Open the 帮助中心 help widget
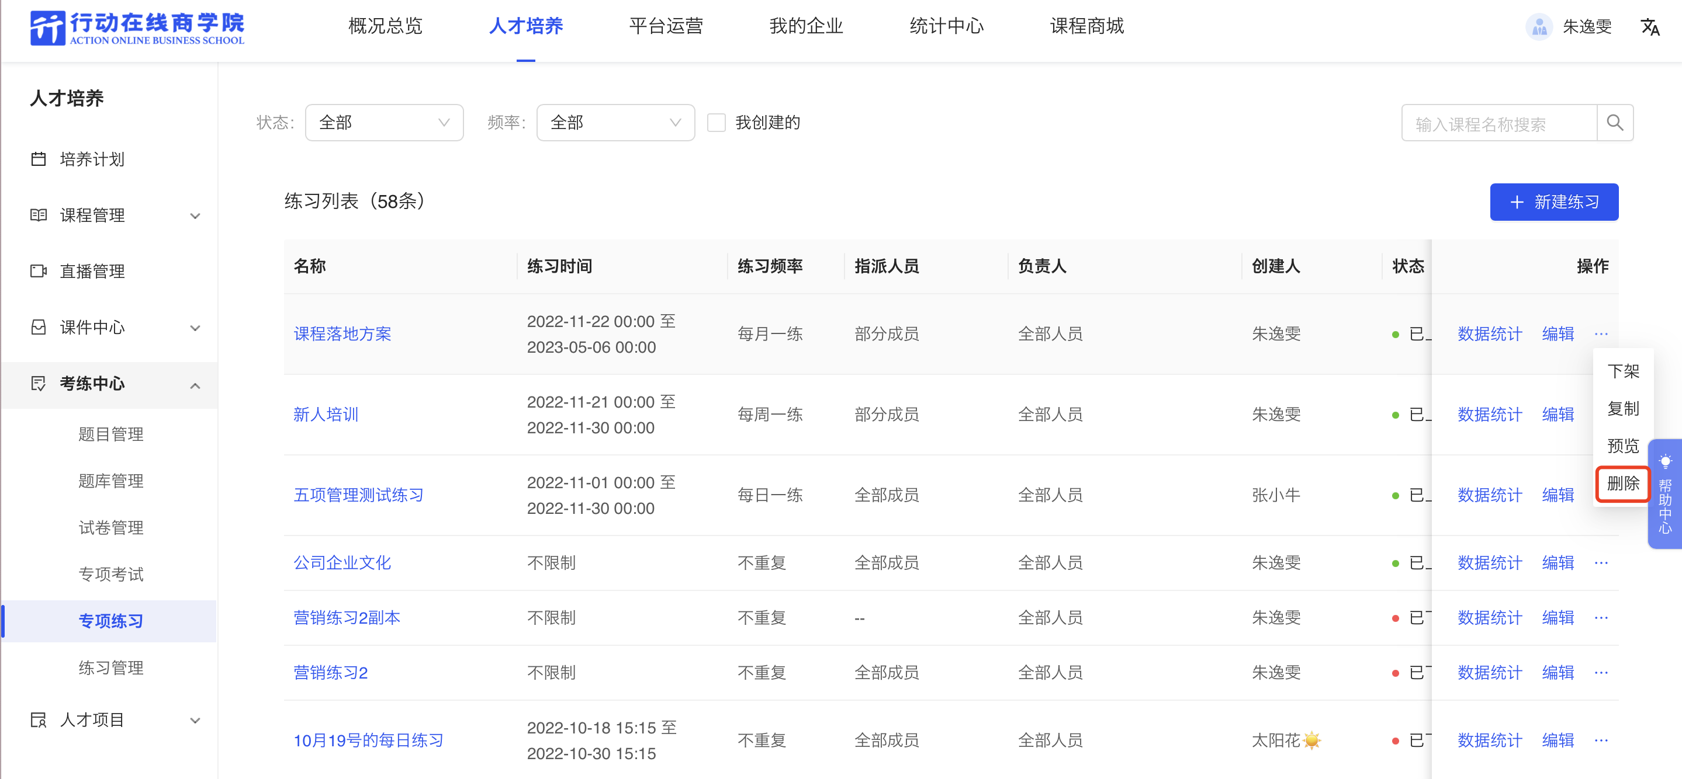Screen dimensions: 1682x779 (x=1665, y=494)
